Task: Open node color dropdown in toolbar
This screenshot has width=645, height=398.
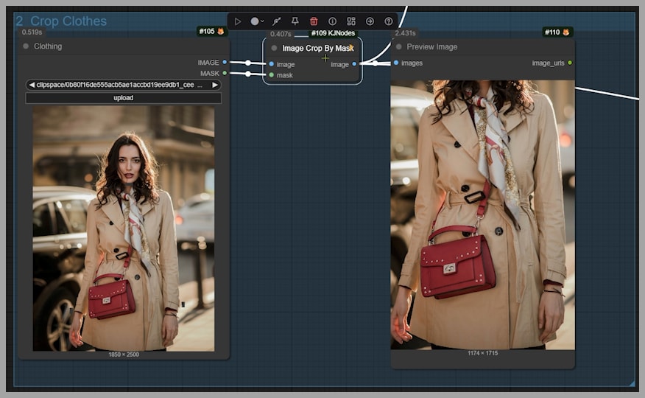Action: 257,21
